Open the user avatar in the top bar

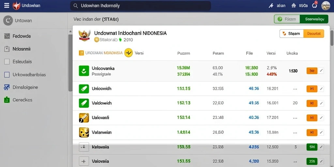tap(326, 6)
